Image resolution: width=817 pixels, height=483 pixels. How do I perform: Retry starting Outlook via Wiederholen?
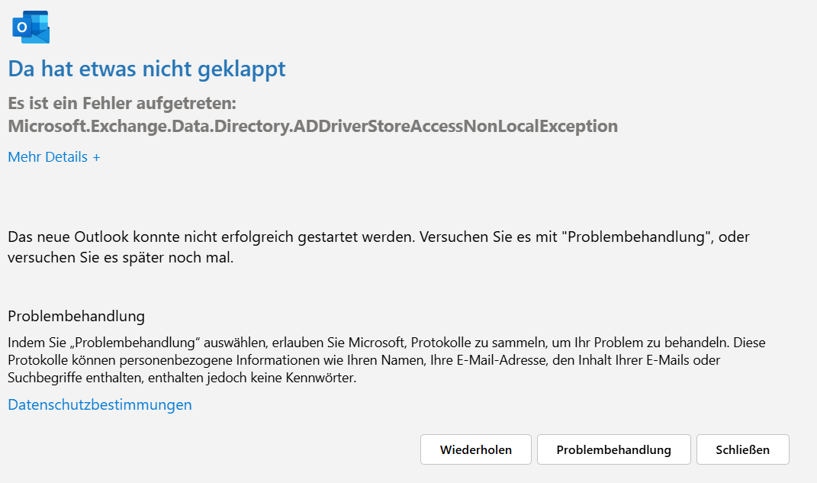click(475, 449)
